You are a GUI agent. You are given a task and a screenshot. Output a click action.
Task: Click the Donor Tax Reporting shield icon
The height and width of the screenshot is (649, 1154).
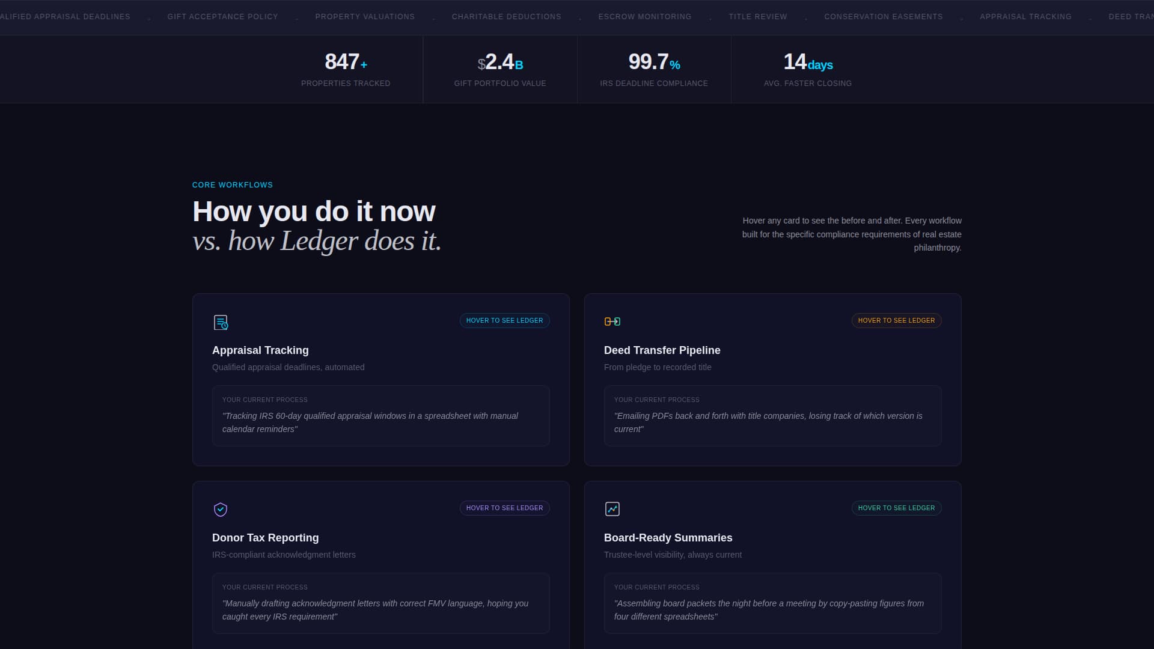pos(221,510)
